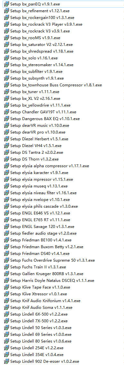This screenshot has width=124, height=365.
Task: Select the Dangerous BAX EQ setup icon
Action: coord(6,119)
